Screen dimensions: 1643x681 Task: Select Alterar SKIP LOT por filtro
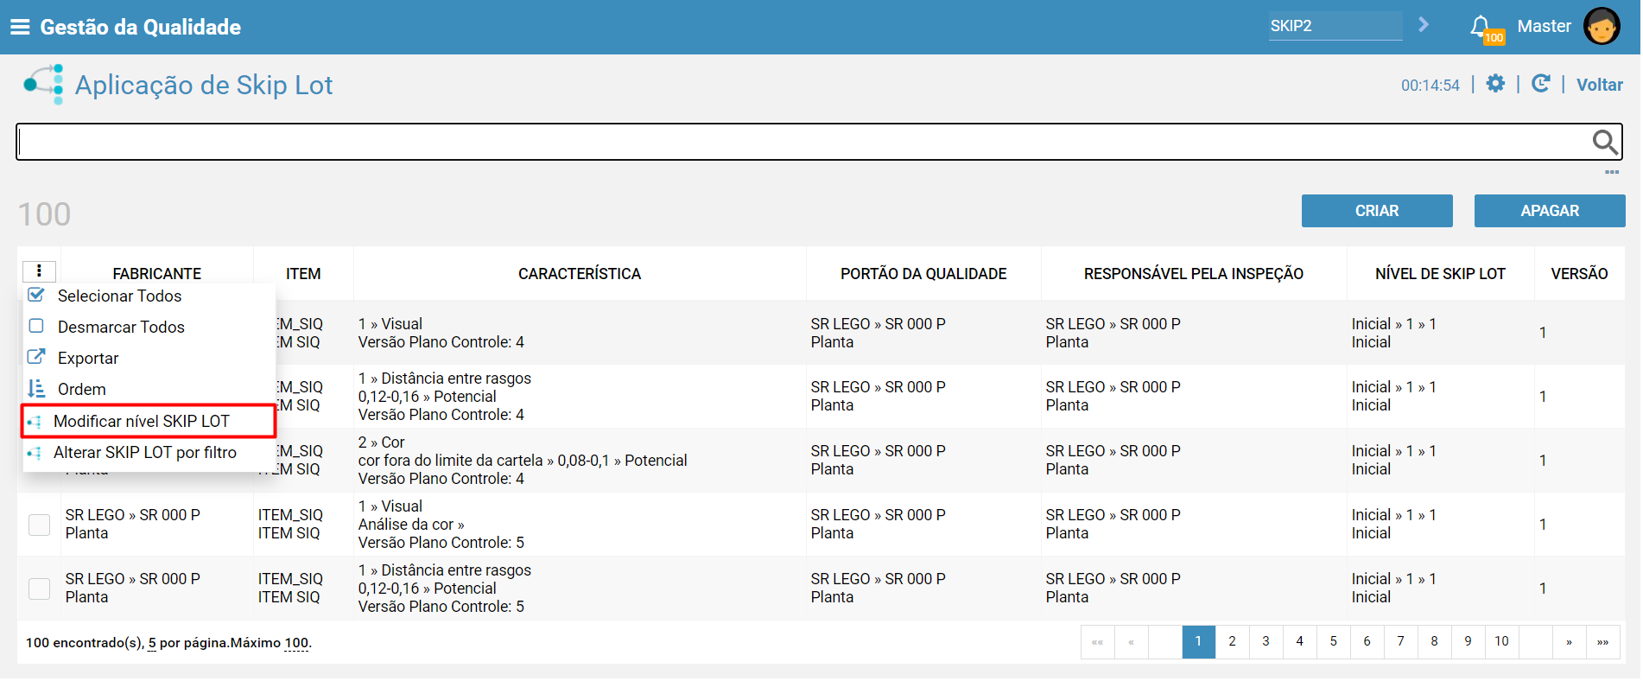pyautogui.click(x=145, y=452)
